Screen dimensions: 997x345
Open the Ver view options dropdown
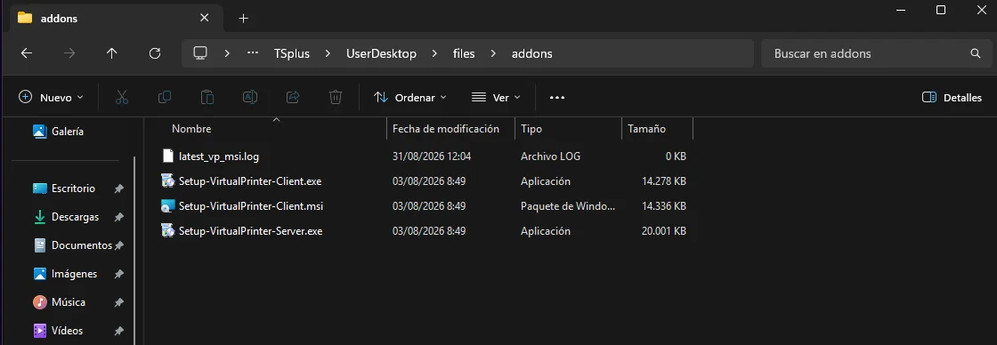pos(496,97)
